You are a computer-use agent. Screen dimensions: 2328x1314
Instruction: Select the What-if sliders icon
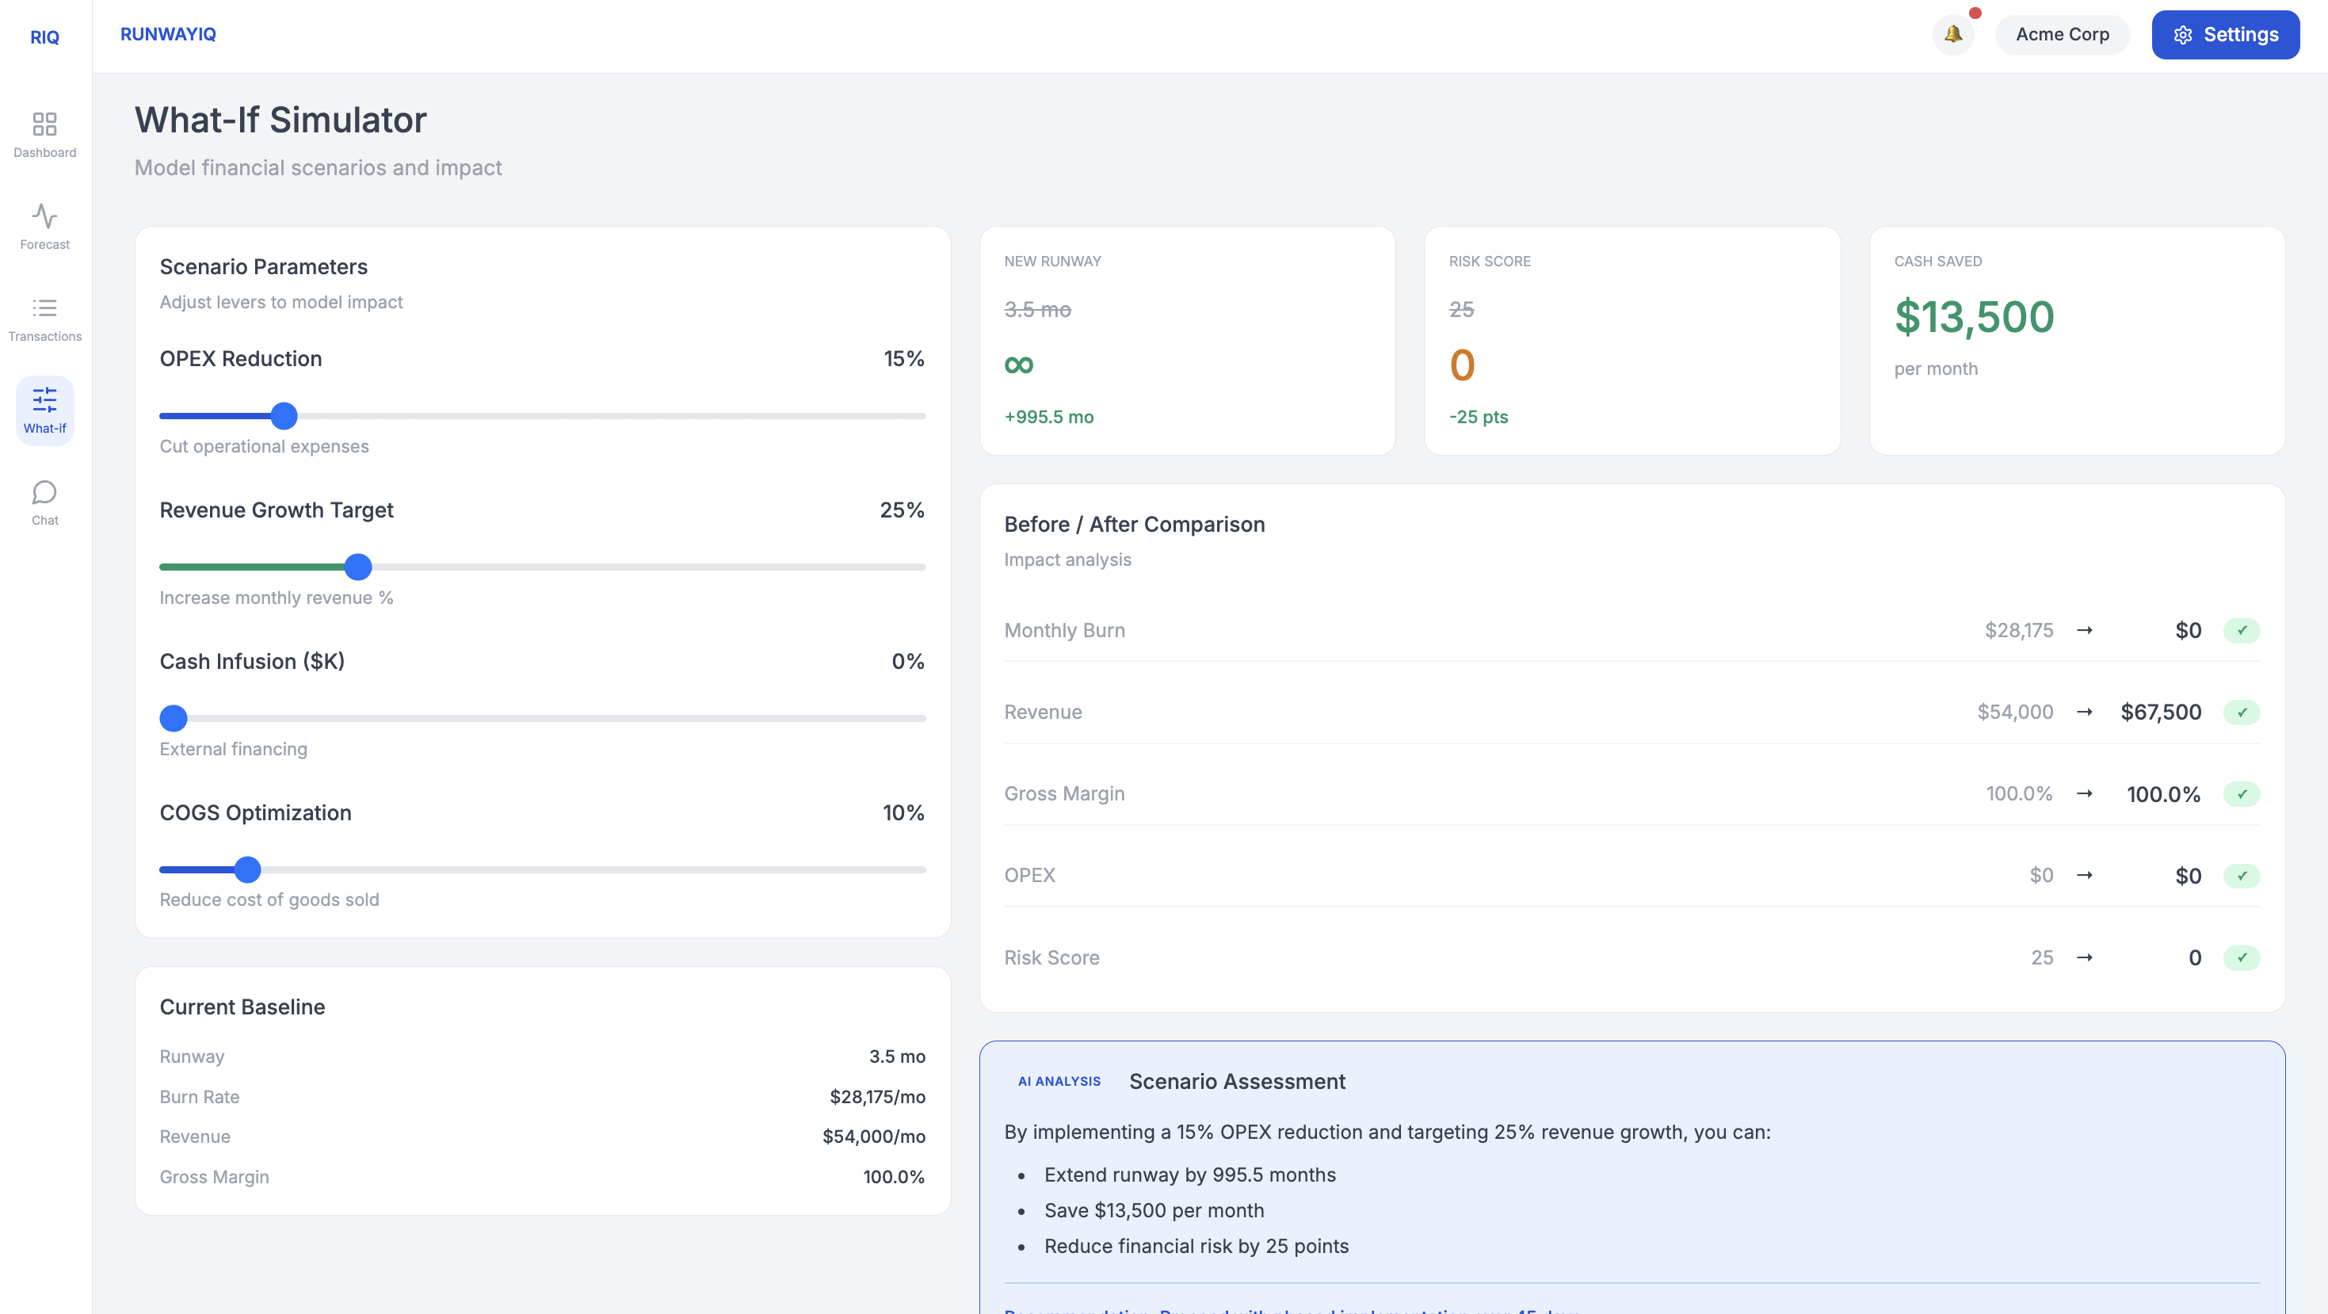coord(44,399)
